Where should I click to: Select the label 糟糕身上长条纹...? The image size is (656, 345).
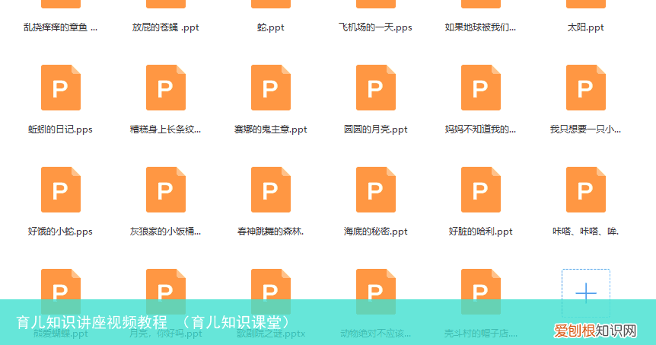pos(165,129)
